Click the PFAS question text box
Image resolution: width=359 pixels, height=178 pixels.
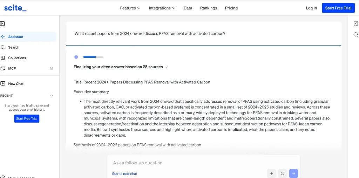(204, 34)
